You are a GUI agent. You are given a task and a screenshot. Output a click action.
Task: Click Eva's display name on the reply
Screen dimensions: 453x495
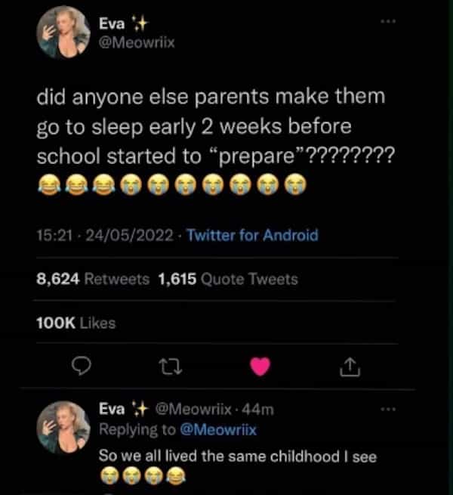(112, 410)
